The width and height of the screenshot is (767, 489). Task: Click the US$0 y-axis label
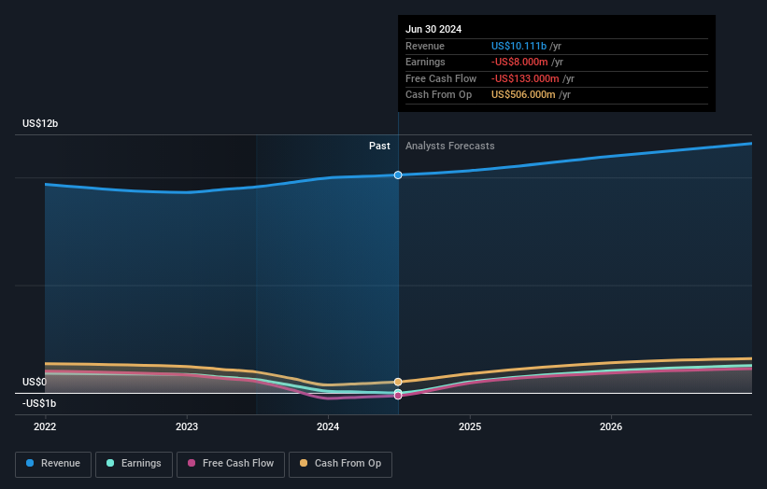click(35, 382)
